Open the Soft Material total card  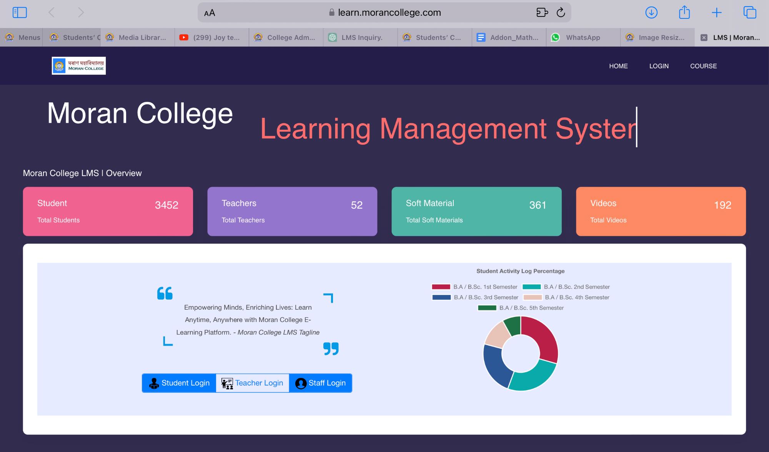(476, 211)
